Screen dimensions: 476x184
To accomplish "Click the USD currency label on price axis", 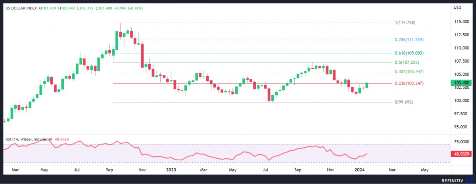I will point(458,8).
